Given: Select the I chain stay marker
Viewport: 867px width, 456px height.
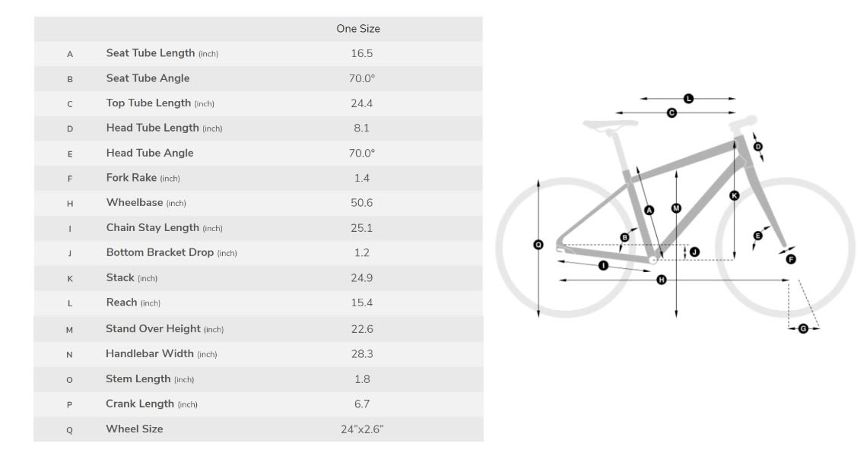Looking at the screenshot, I should [x=603, y=266].
